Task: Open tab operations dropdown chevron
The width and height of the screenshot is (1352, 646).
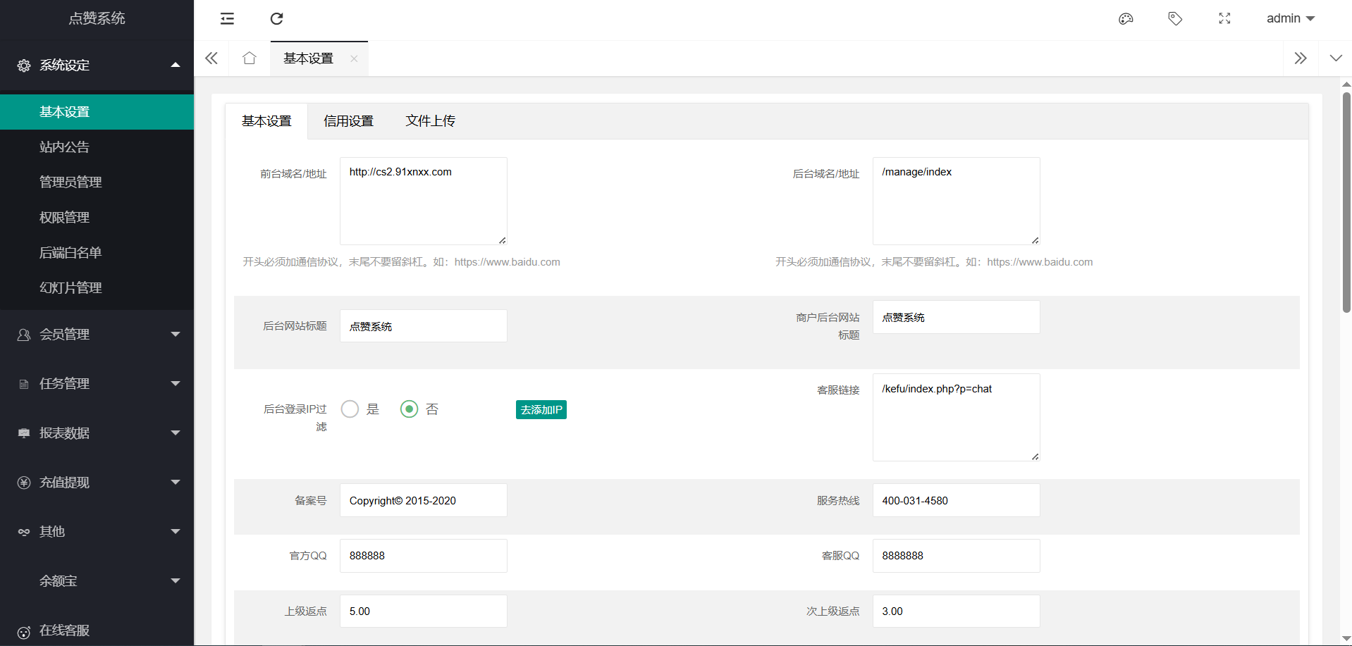Action: click(1335, 58)
